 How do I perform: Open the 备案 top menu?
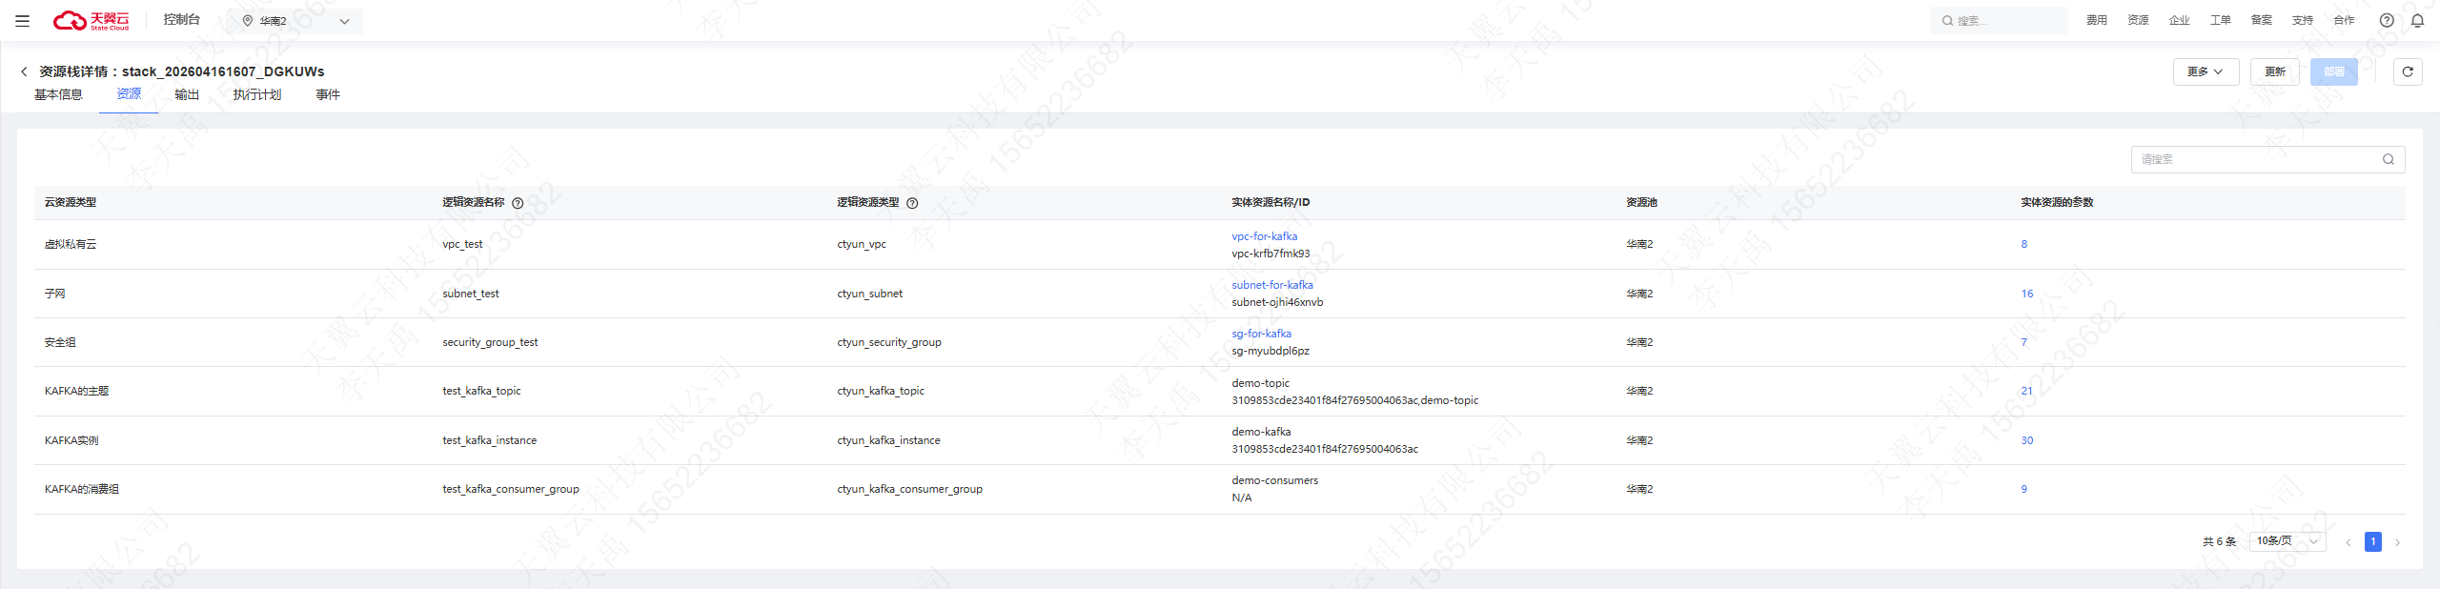[2261, 20]
